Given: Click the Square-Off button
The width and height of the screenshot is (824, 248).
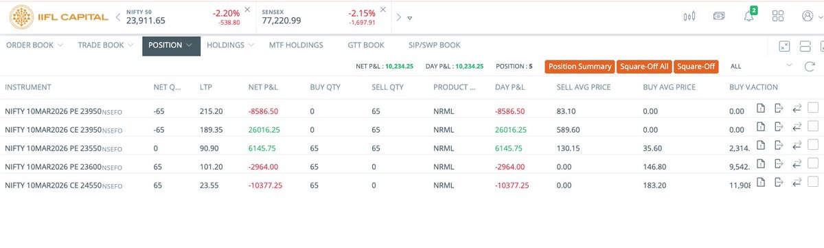Looking at the screenshot, I should 696,66.
